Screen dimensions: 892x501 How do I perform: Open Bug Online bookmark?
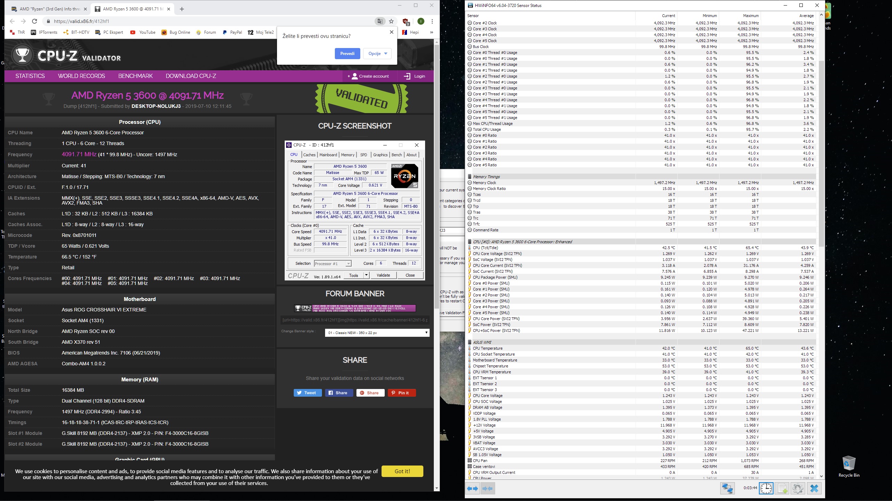176,32
